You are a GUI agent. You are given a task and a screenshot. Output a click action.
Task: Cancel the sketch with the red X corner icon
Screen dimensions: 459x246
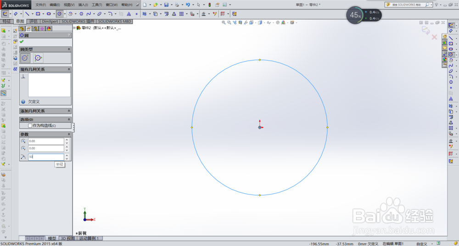(x=434, y=37)
